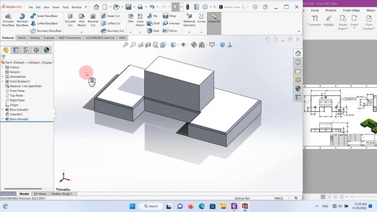Open the Hole Wizard tool
377x212 pixels.
[x=81, y=19]
